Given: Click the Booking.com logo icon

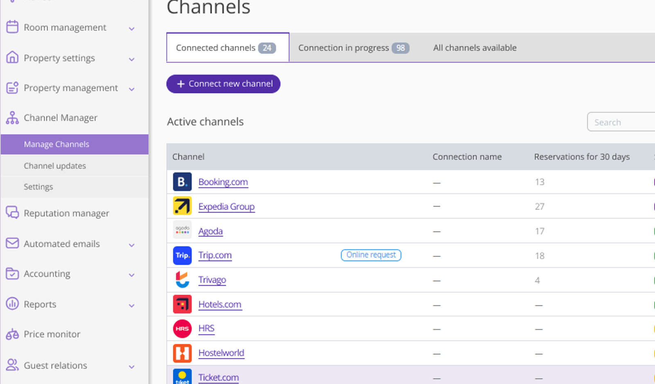Looking at the screenshot, I should point(182,182).
